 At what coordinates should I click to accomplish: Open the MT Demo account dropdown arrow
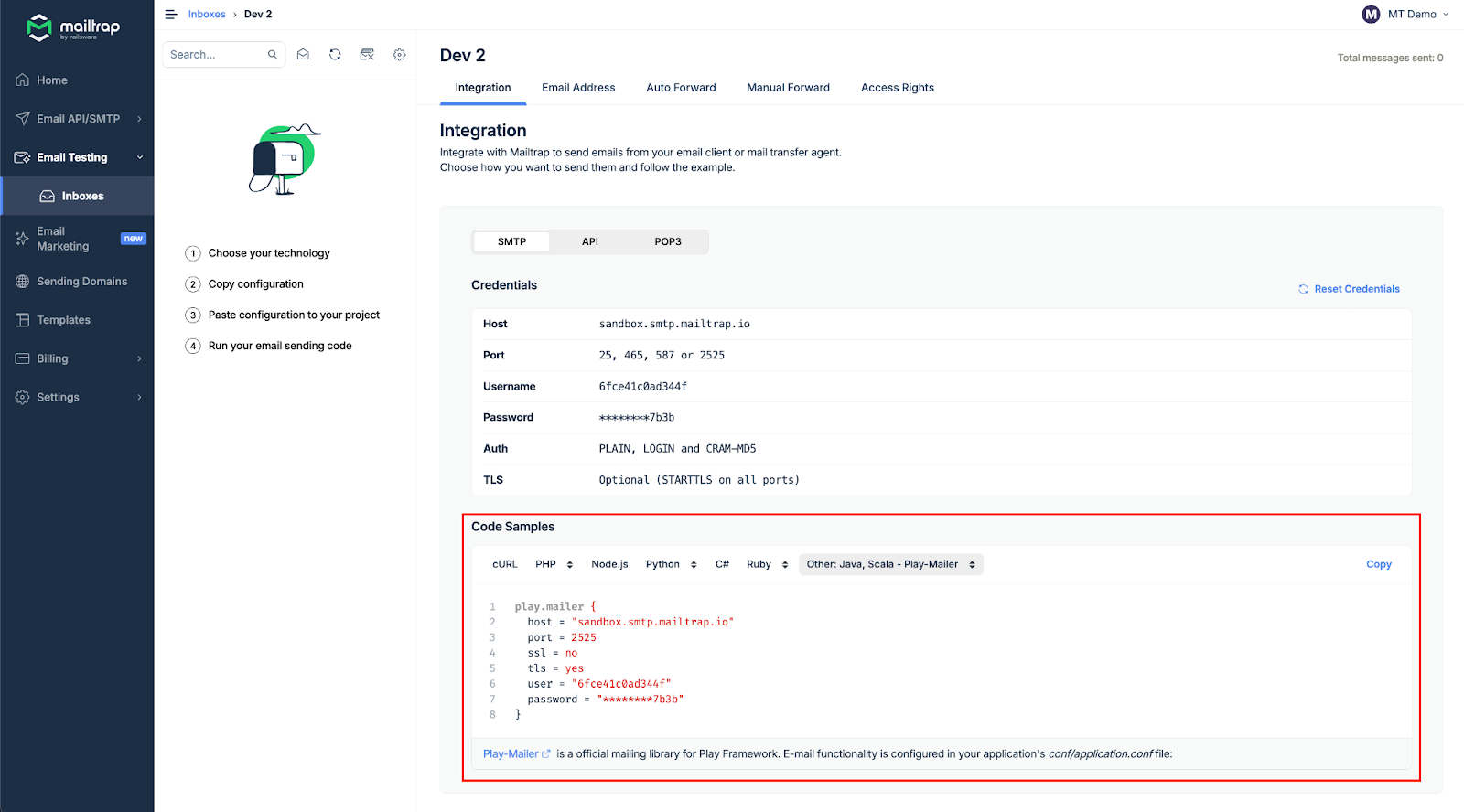1446,15
